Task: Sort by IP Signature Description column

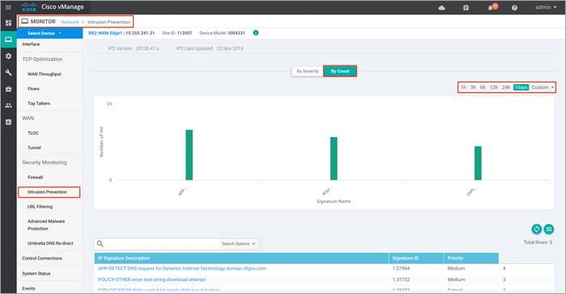Action: coord(241,258)
